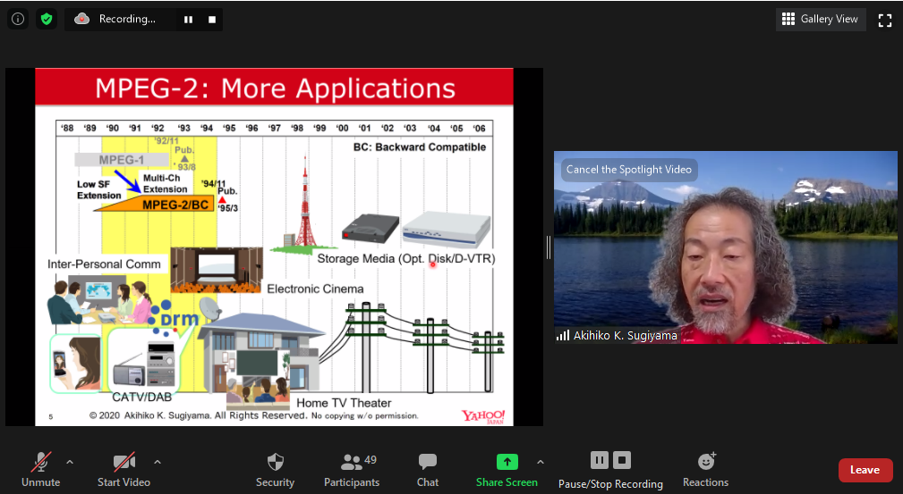Viewport: 903px width, 494px height.
Task: Click the shared MPEG-2 slide content
Action: point(274,247)
